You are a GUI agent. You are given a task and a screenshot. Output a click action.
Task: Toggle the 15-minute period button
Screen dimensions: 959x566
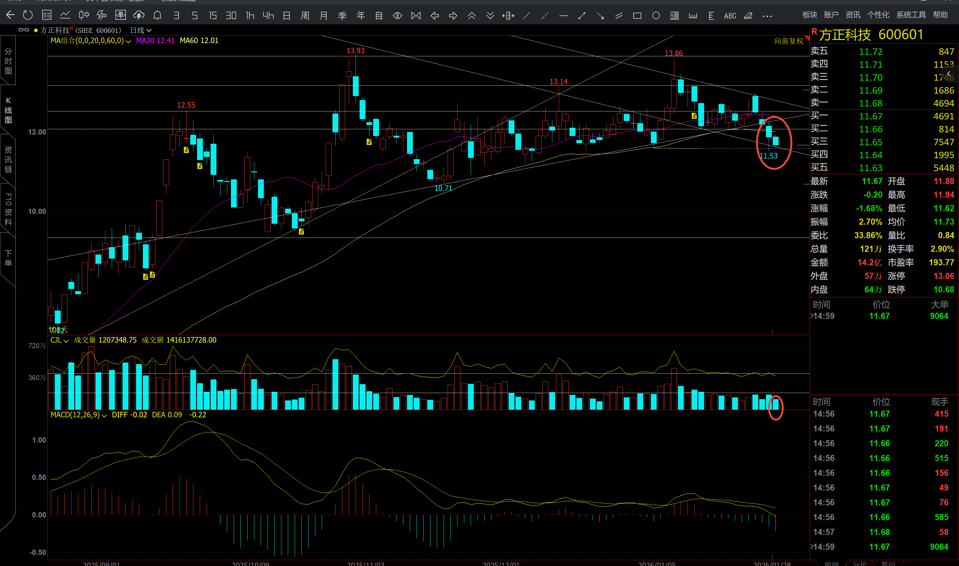coord(213,16)
